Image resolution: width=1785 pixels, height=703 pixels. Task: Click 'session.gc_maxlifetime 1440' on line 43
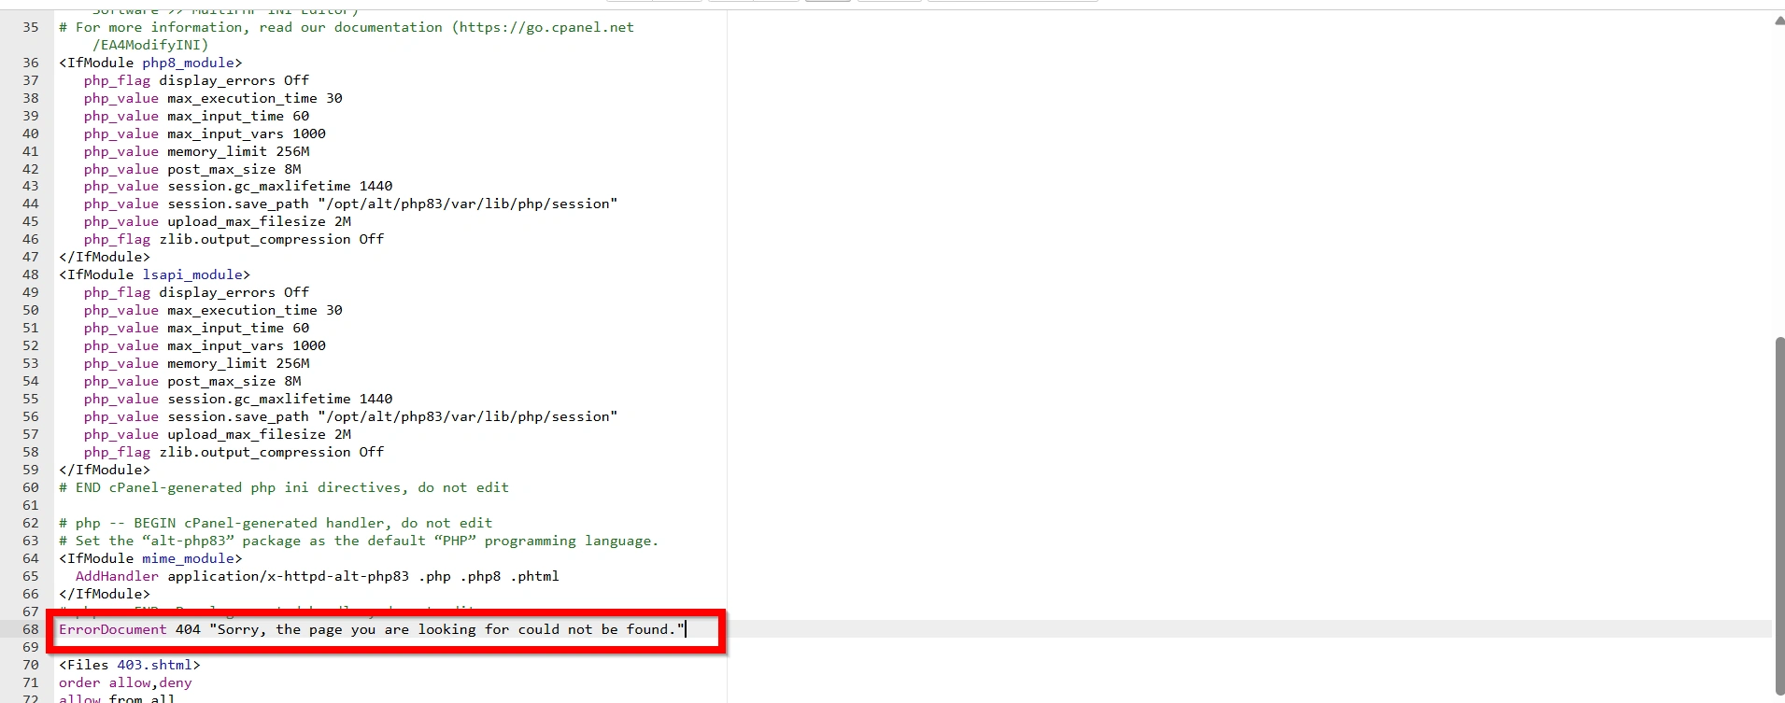coord(280,186)
